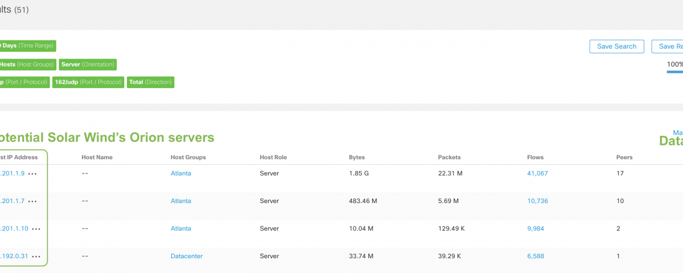Click the 5.69 M packets value
Viewport: 683px width, 273px height.
pos(449,201)
